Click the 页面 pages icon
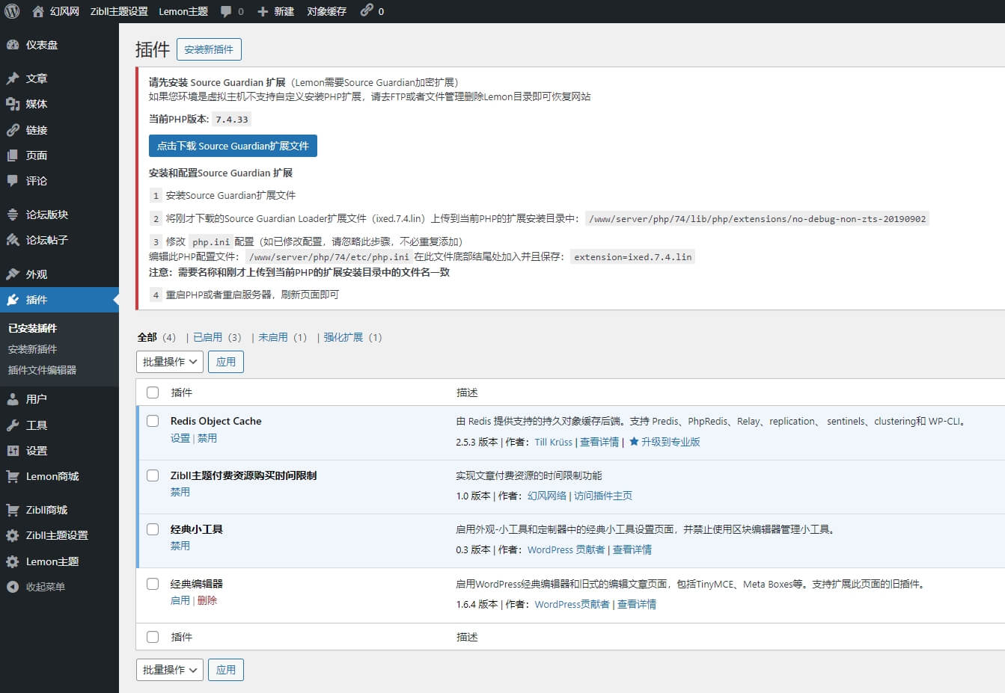Screen dimensions: 1005x693 pyautogui.click(x=13, y=155)
